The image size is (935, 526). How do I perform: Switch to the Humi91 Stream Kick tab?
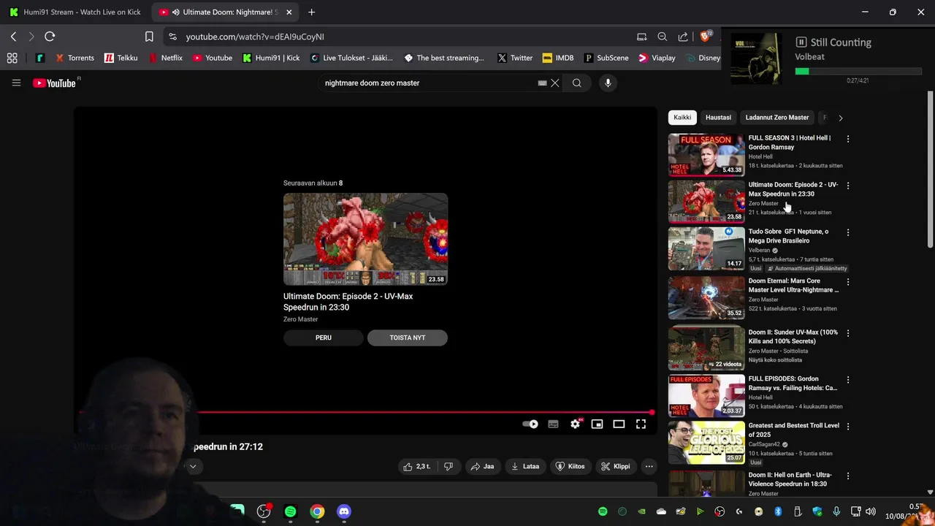point(75,12)
